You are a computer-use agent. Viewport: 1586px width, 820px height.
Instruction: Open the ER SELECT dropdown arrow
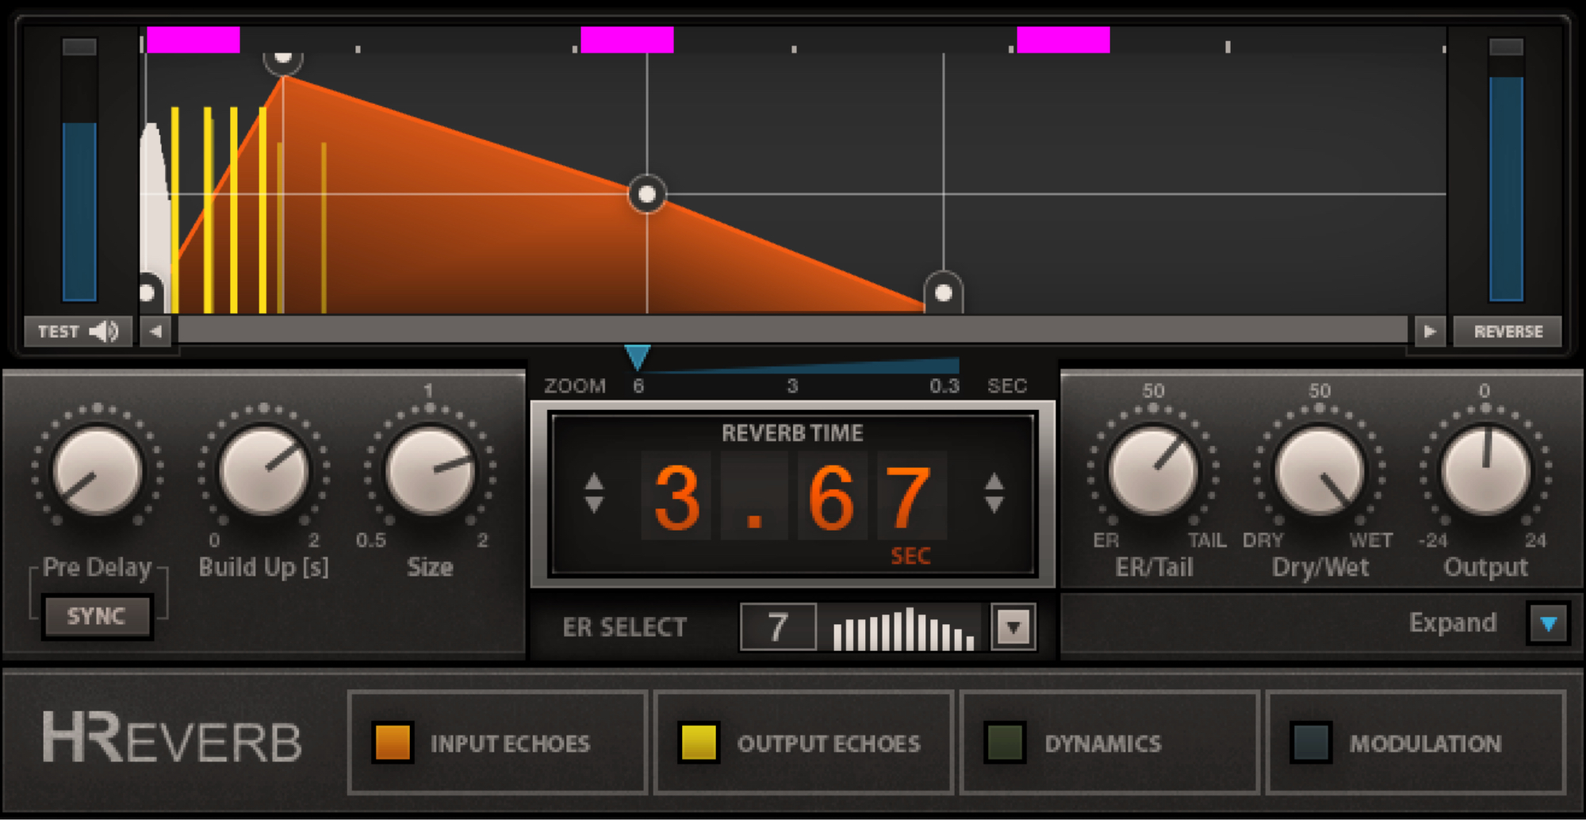[1013, 627]
